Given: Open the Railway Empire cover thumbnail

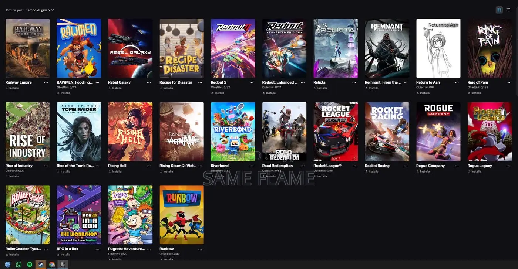Looking at the screenshot, I should pos(27,48).
